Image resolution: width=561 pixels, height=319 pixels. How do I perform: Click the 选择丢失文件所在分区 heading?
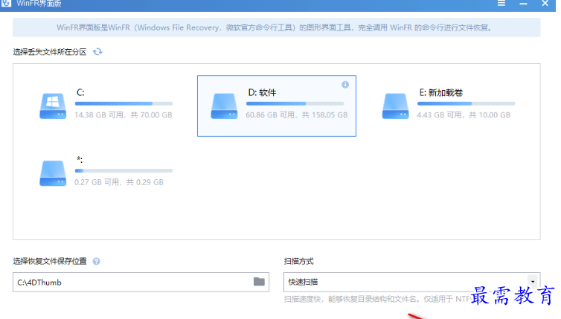50,52
